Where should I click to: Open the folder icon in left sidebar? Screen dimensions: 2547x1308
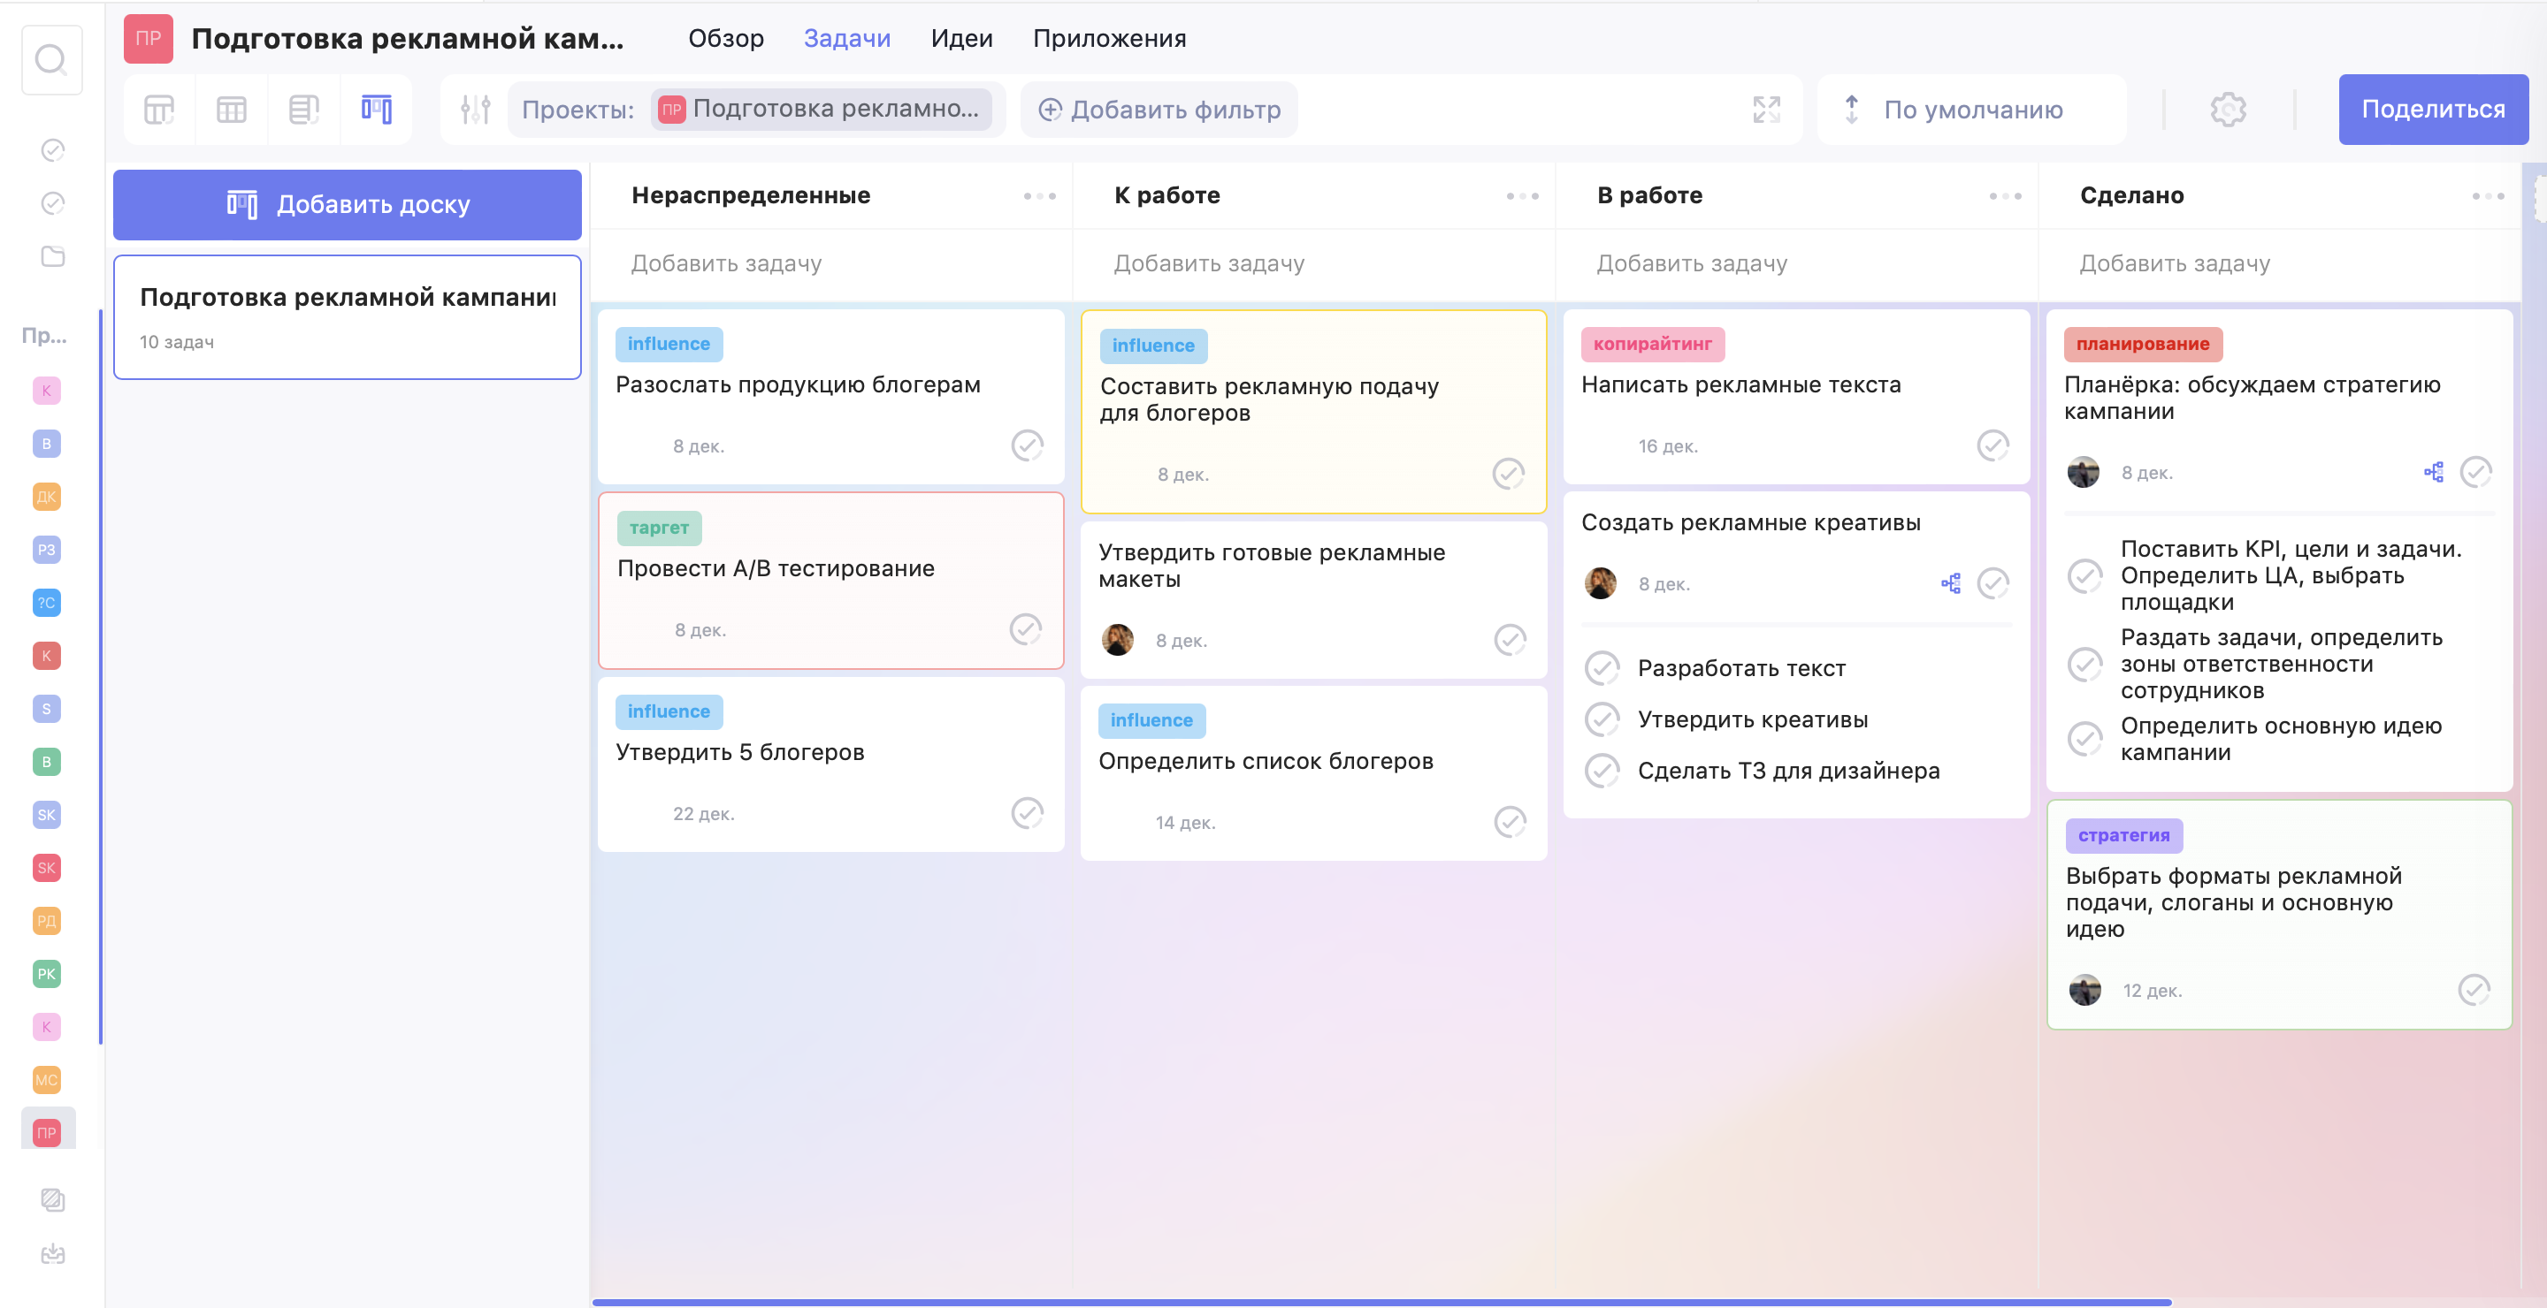tap(52, 256)
